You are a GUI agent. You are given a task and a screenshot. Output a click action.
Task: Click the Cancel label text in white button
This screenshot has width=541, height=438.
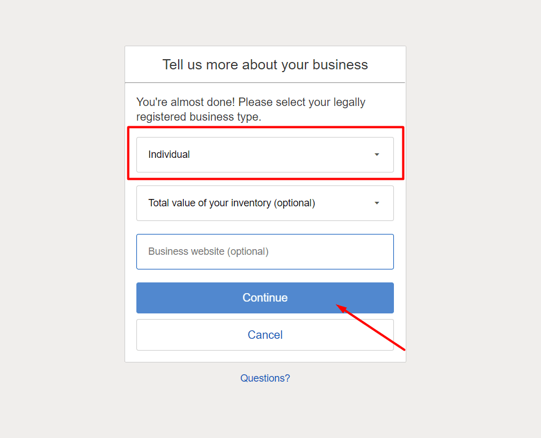[x=265, y=335]
